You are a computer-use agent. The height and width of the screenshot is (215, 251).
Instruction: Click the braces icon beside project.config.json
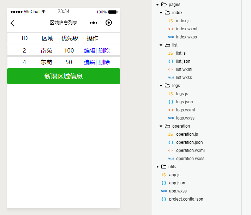(x=164, y=199)
